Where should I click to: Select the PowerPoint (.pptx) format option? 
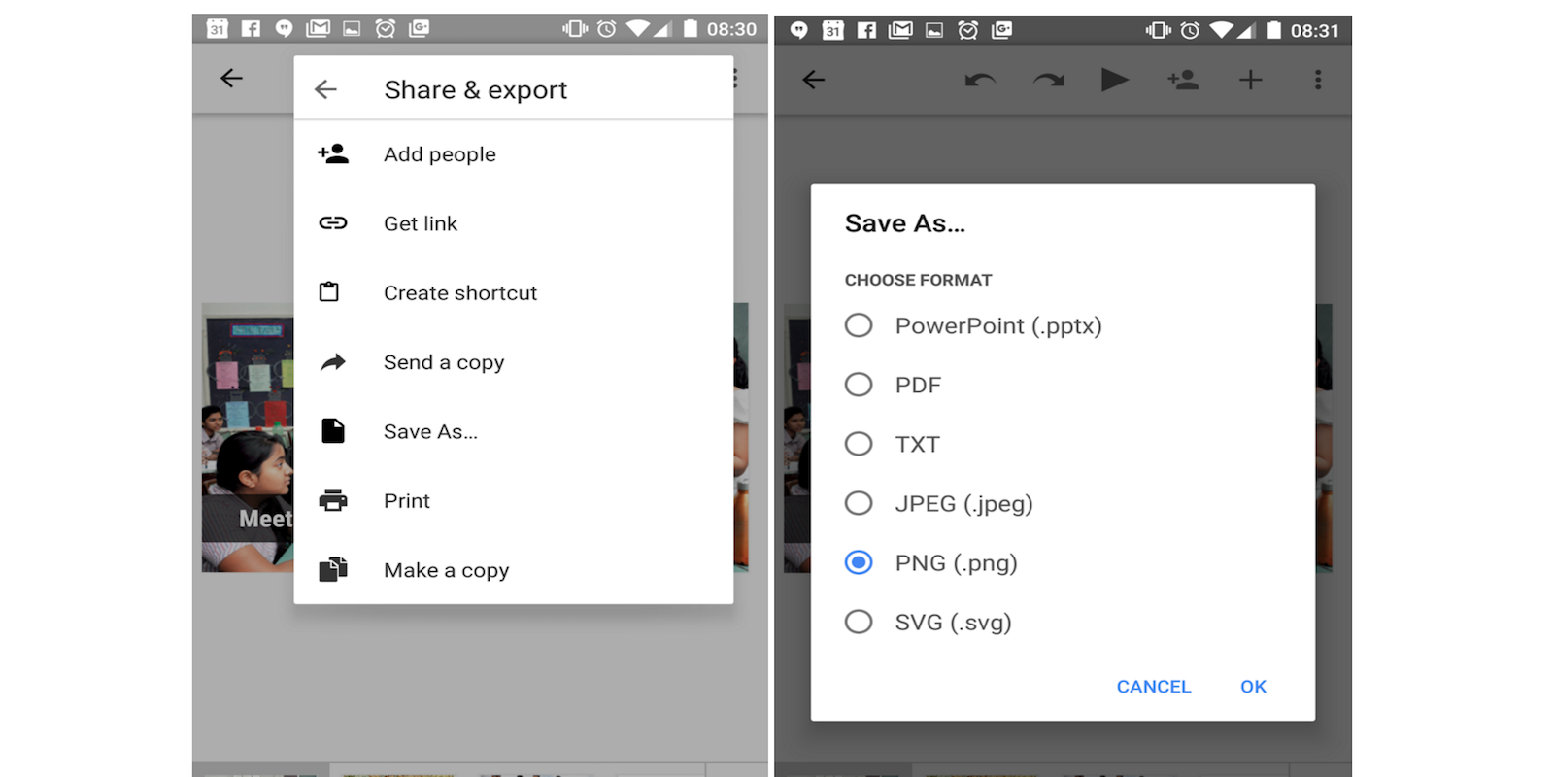pyautogui.click(x=859, y=325)
